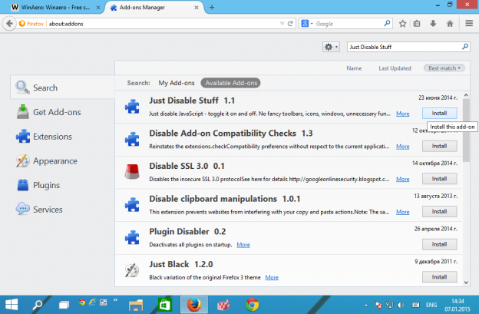Open File Explorer from taskbar

click(x=136, y=305)
